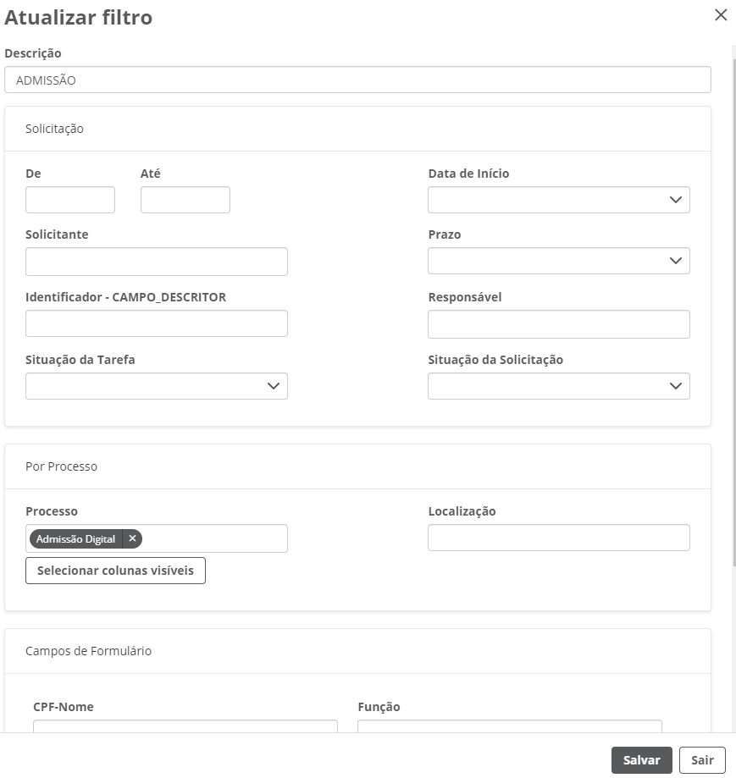Click the Admissão Digital tag label
This screenshot has width=736, height=778.
[x=75, y=539]
